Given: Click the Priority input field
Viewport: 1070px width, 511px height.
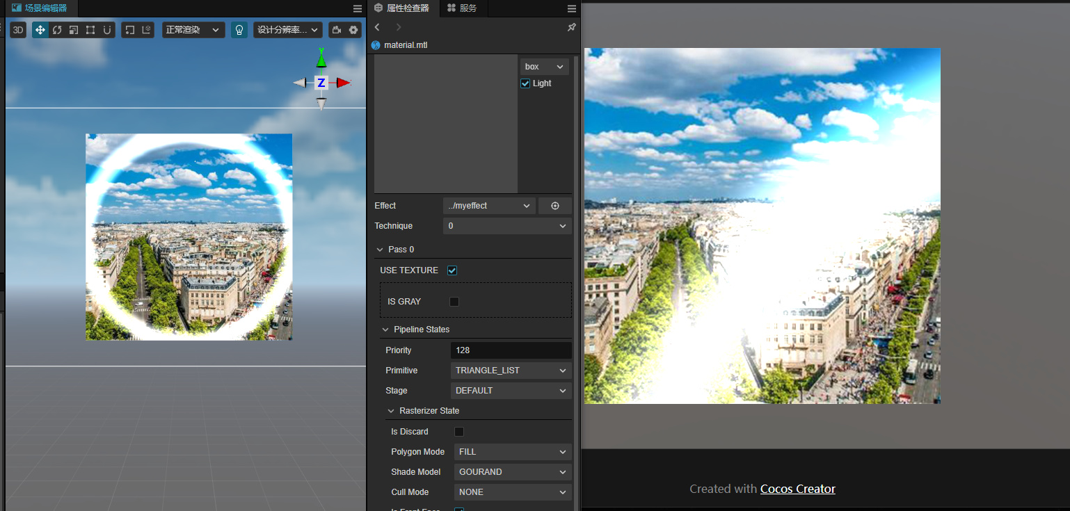Looking at the screenshot, I should coord(511,350).
